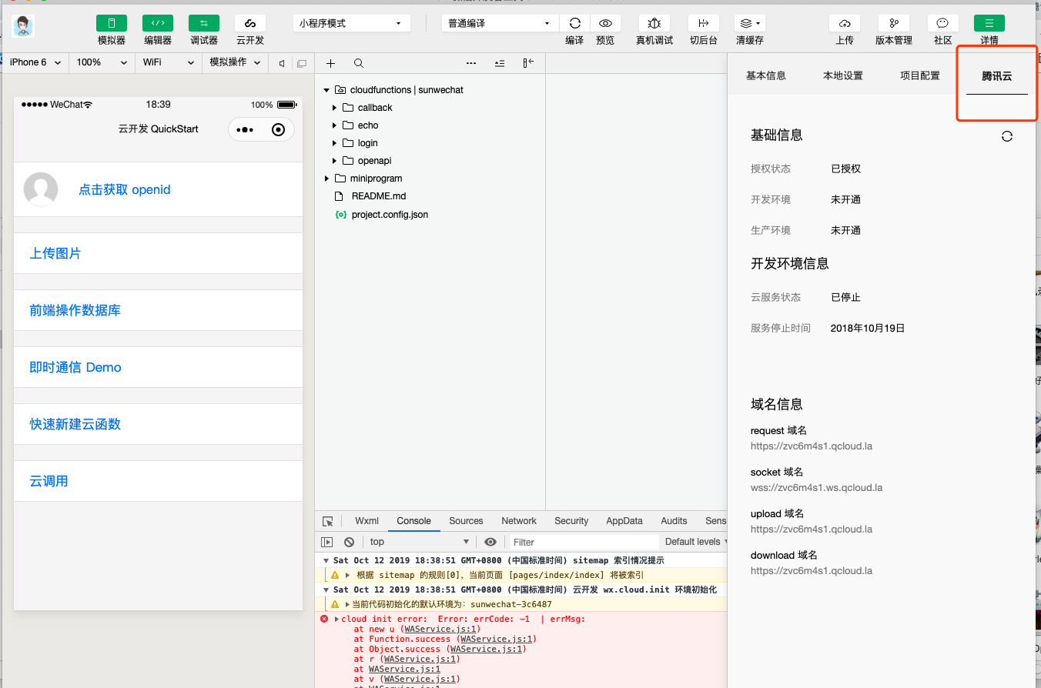Click the 上传 upload icon
Viewport: 1041px width, 688px height.
tap(845, 23)
